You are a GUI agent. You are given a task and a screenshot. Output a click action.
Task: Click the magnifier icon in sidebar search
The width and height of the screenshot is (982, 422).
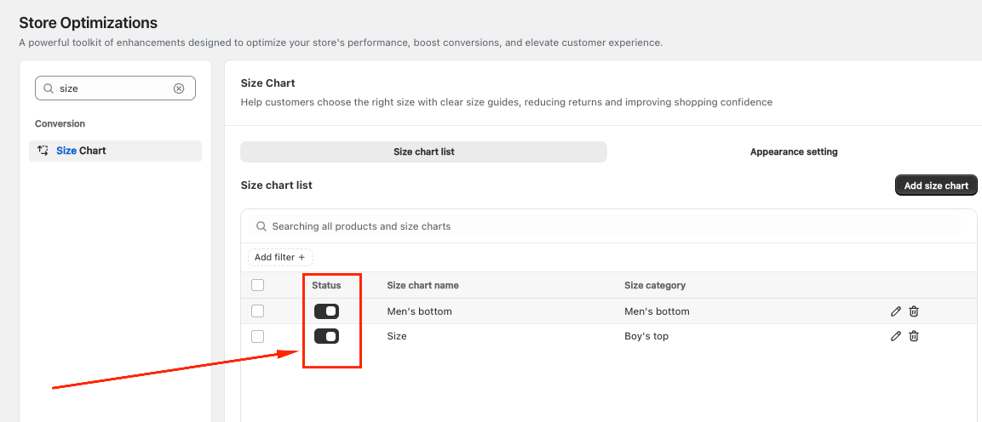coord(49,88)
